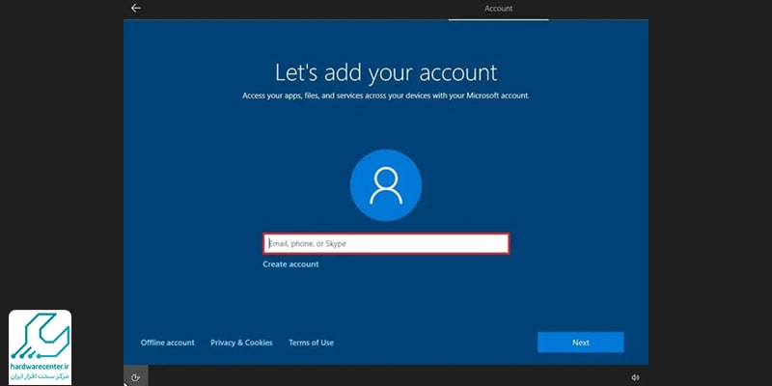Click "Let's add your account" heading
772x386 pixels.
point(386,73)
